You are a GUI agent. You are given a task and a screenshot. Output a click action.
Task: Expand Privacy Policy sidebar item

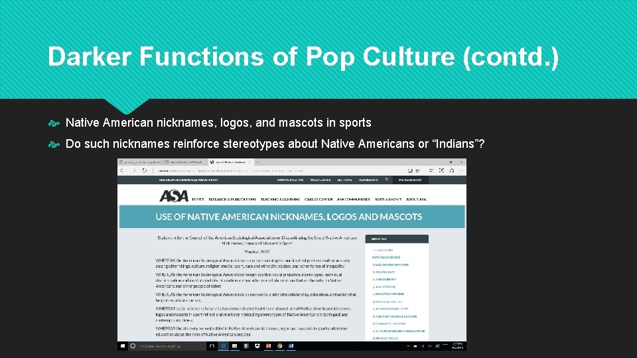pyautogui.click(x=386, y=338)
